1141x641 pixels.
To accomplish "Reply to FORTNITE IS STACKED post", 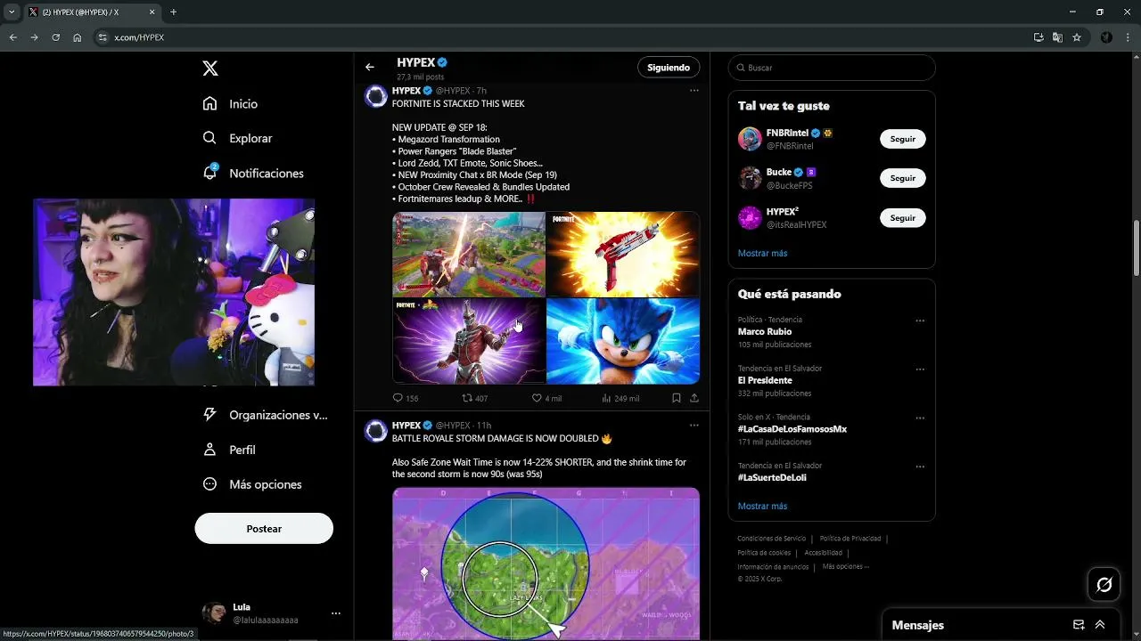I will click(398, 398).
